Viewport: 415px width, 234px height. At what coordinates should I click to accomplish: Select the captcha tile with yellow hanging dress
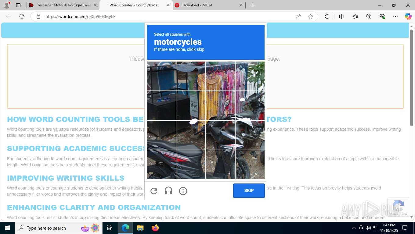click(220, 76)
